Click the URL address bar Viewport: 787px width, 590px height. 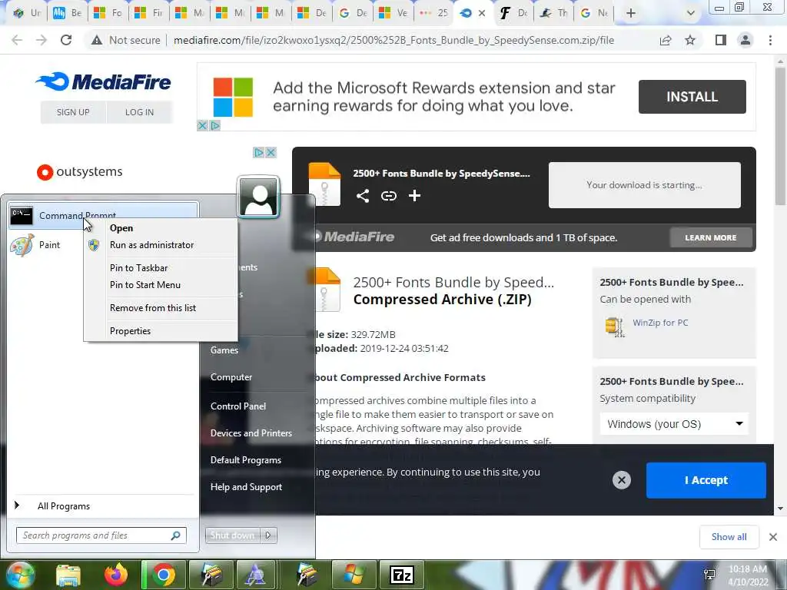[x=393, y=40]
